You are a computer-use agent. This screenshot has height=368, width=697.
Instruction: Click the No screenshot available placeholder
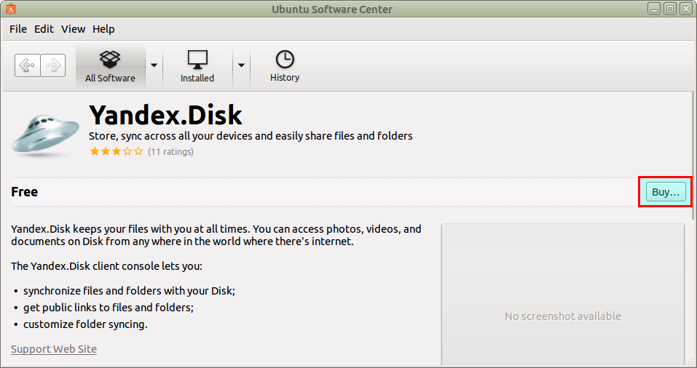(563, 295)
